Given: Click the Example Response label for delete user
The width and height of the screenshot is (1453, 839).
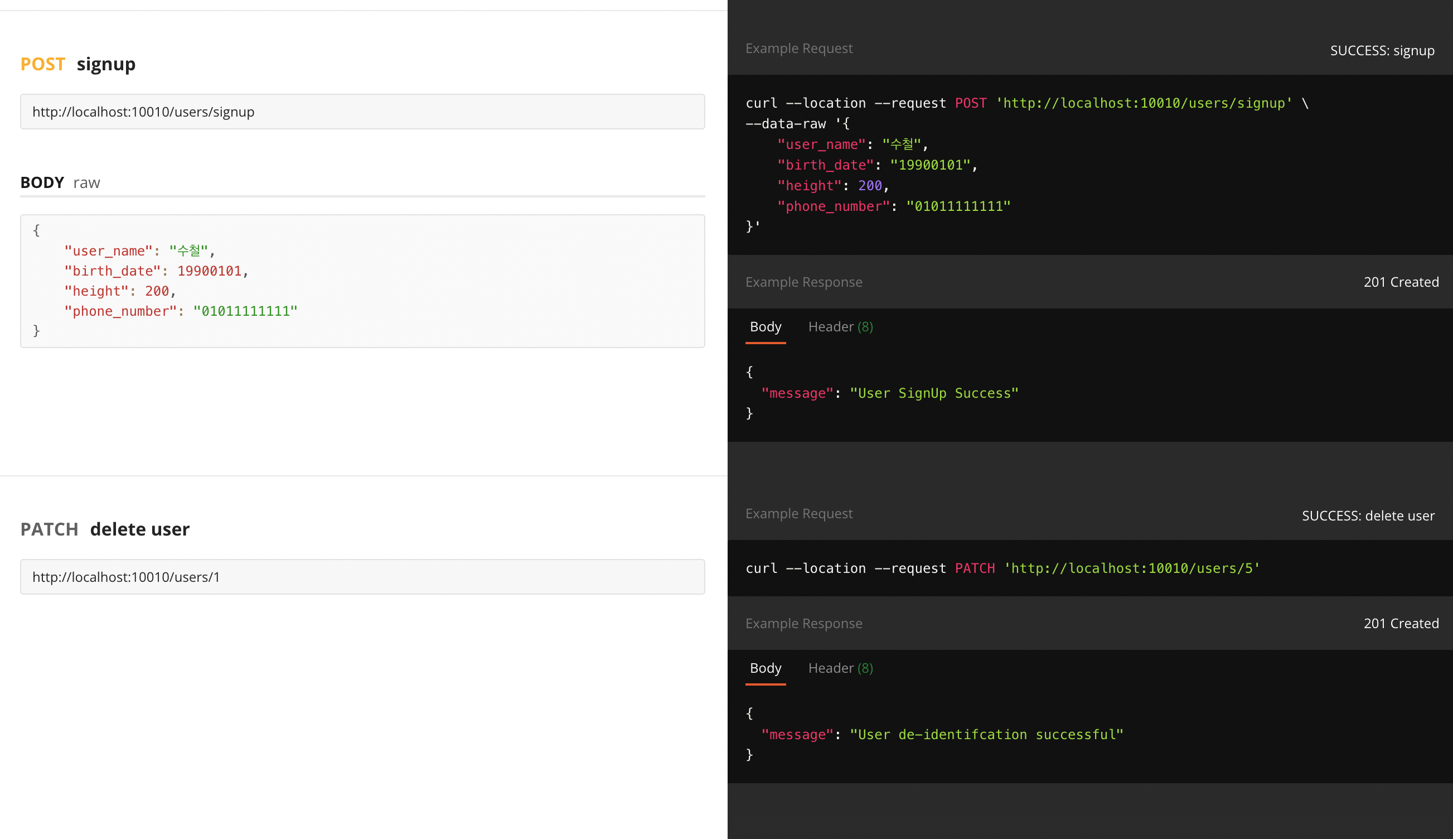Looking at the screenshot, I should [804, 623].
